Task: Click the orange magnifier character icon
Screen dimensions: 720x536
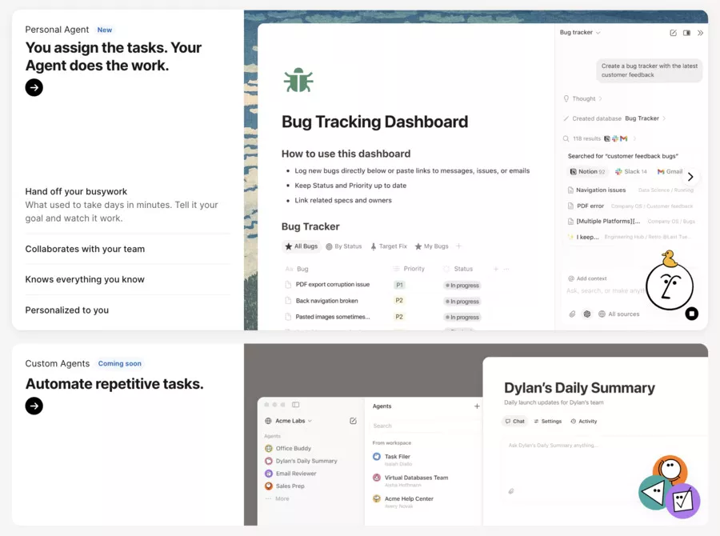Action: tap(670, 470)
